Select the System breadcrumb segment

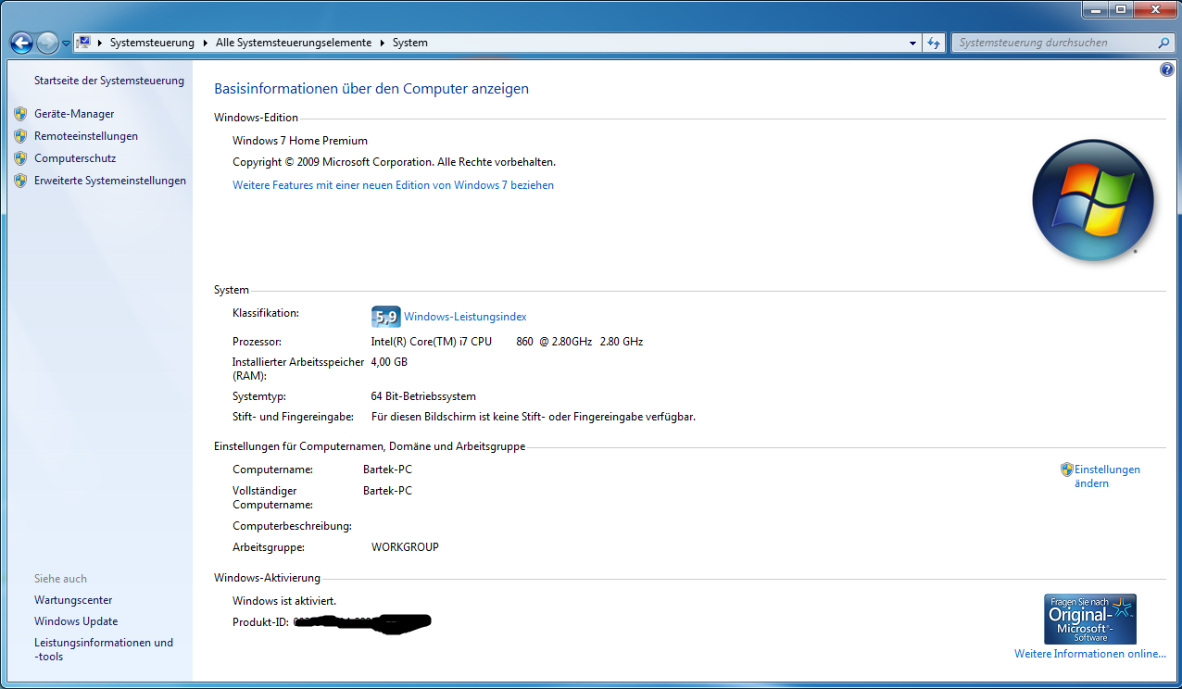click(x=410, y=43)
